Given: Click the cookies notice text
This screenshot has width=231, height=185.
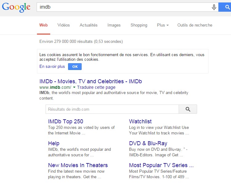Looking at the screenshot, I should point(122,57).
